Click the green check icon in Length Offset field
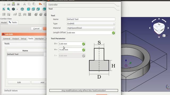Viewport: 170px width, 95px height. [113, 33]
